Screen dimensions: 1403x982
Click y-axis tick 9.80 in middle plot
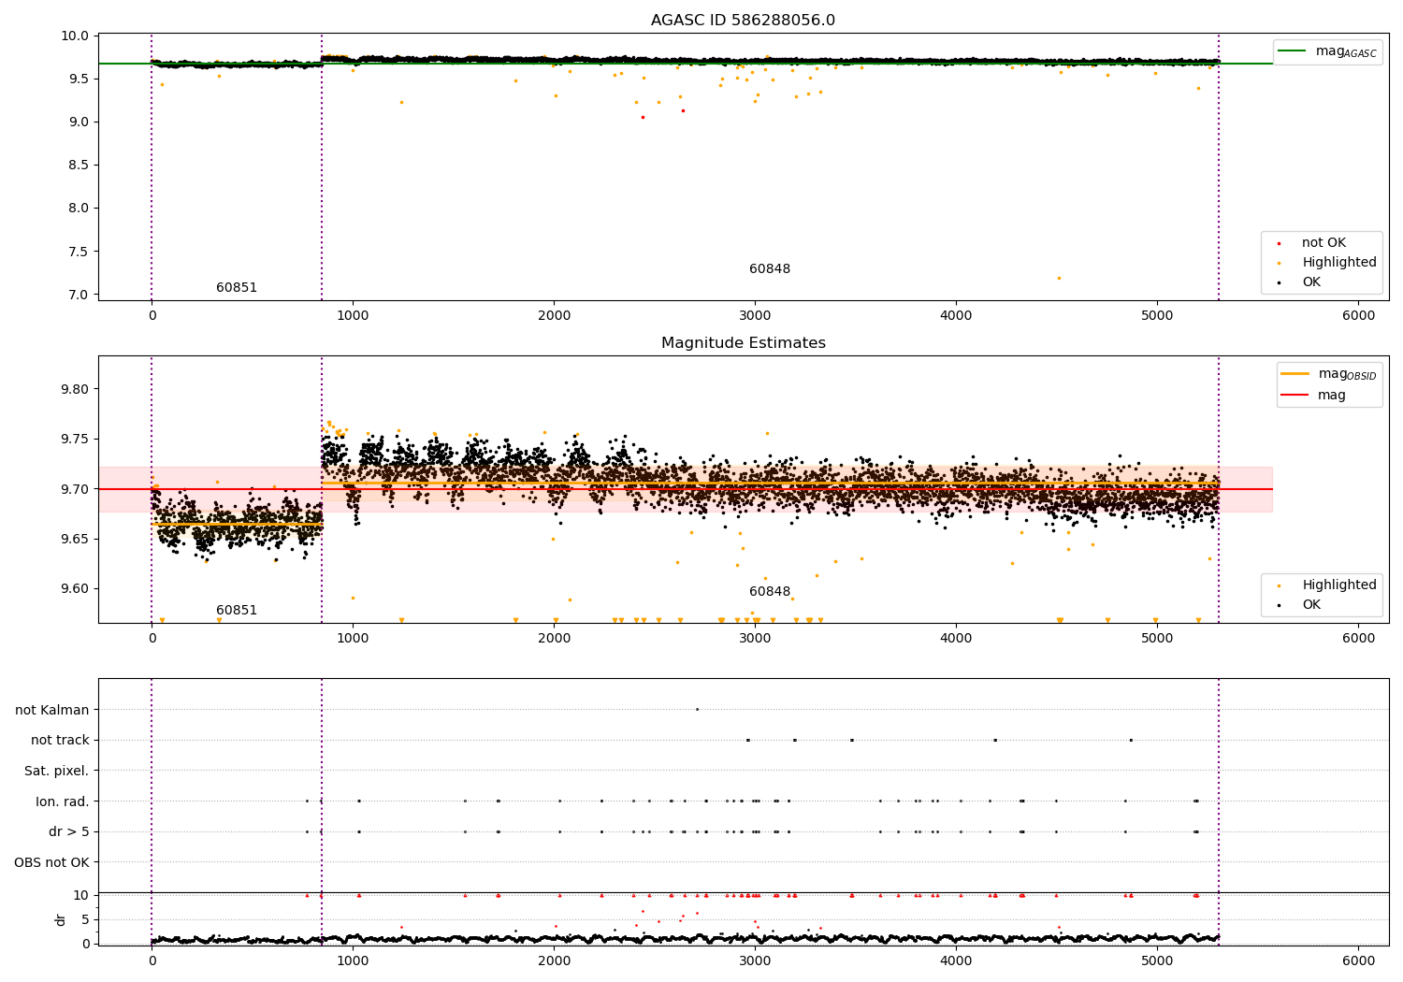coord(77,390)
